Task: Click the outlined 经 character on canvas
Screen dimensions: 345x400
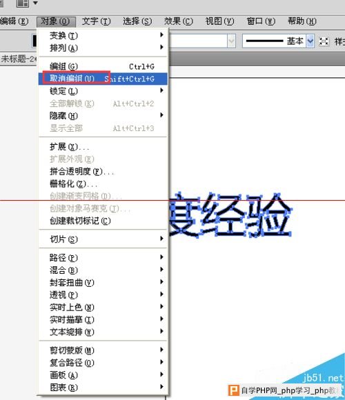Action: pyautogui.click(x=223, y=214)
